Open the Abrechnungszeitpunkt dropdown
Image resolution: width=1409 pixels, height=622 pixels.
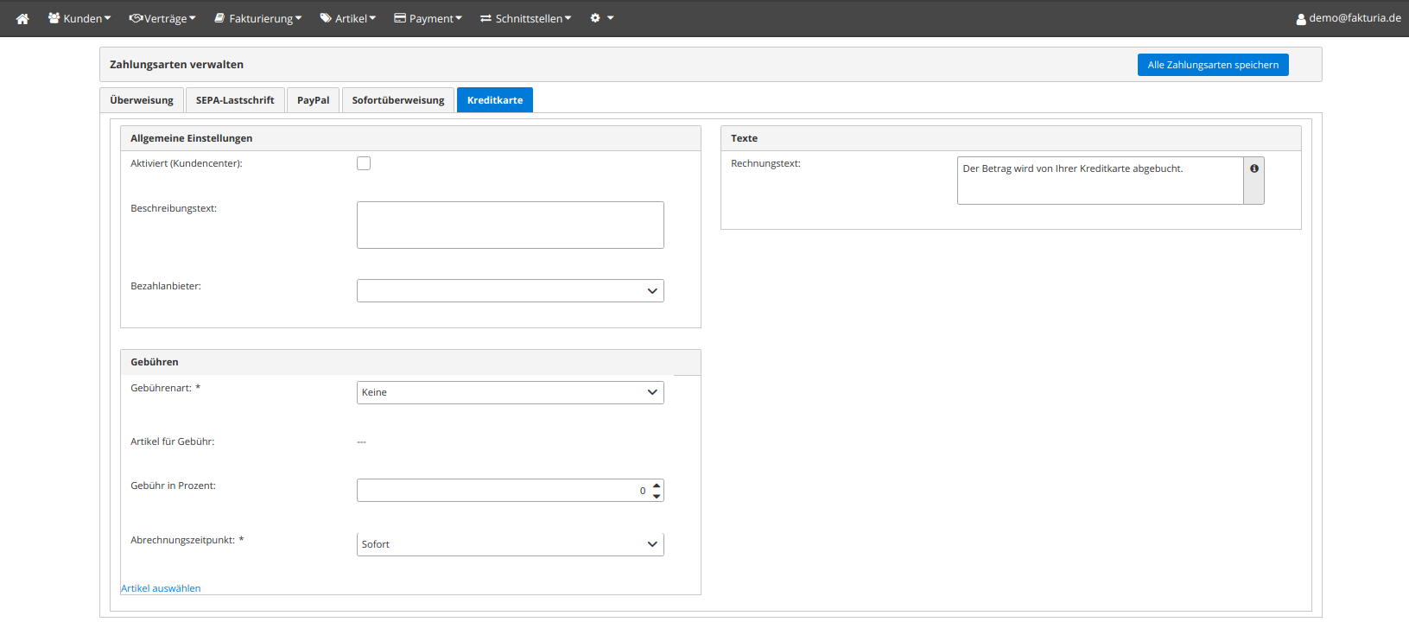510,544
